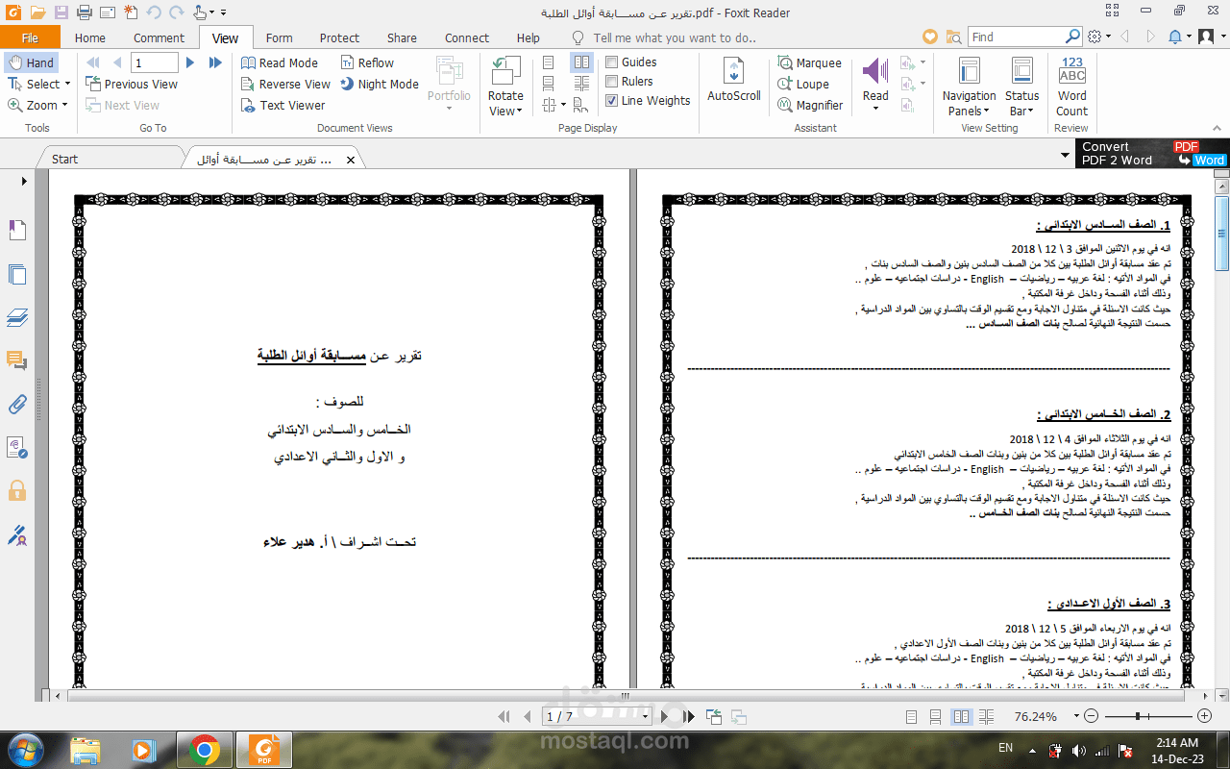Open search settings gear dropdown
The height and width of the screenshot is (769, 1230).
pyautogui.click(x=1099, y=37)
